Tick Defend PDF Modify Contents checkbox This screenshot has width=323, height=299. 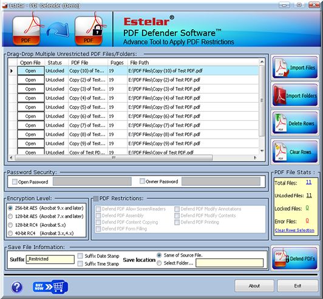coord(177,216)
